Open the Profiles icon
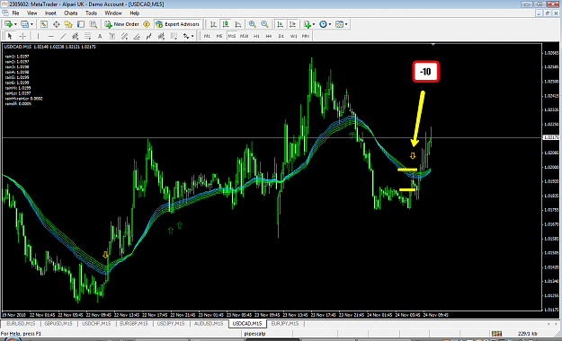The width and height of the screenshot is (562, 341). (x=24, y=24)
